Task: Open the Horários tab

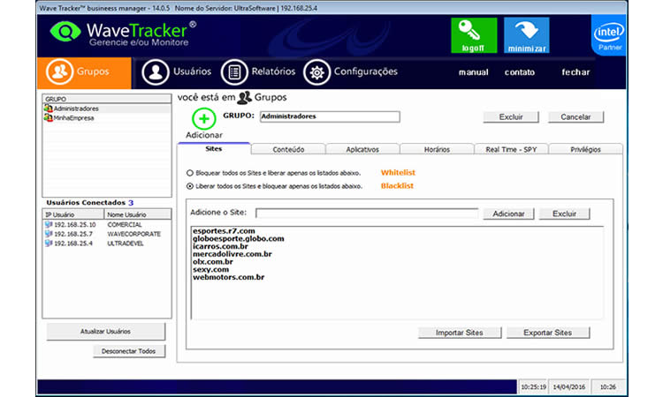Action: tap(437, 149)
